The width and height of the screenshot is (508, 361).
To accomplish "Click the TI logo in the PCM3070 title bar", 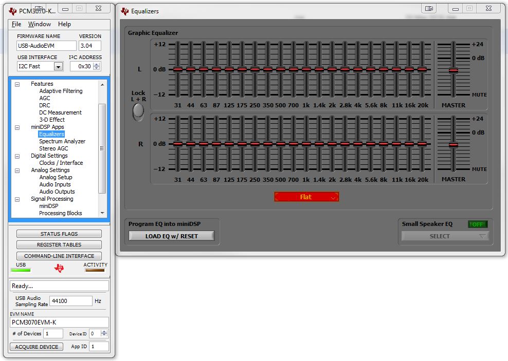I will (13, 11).
